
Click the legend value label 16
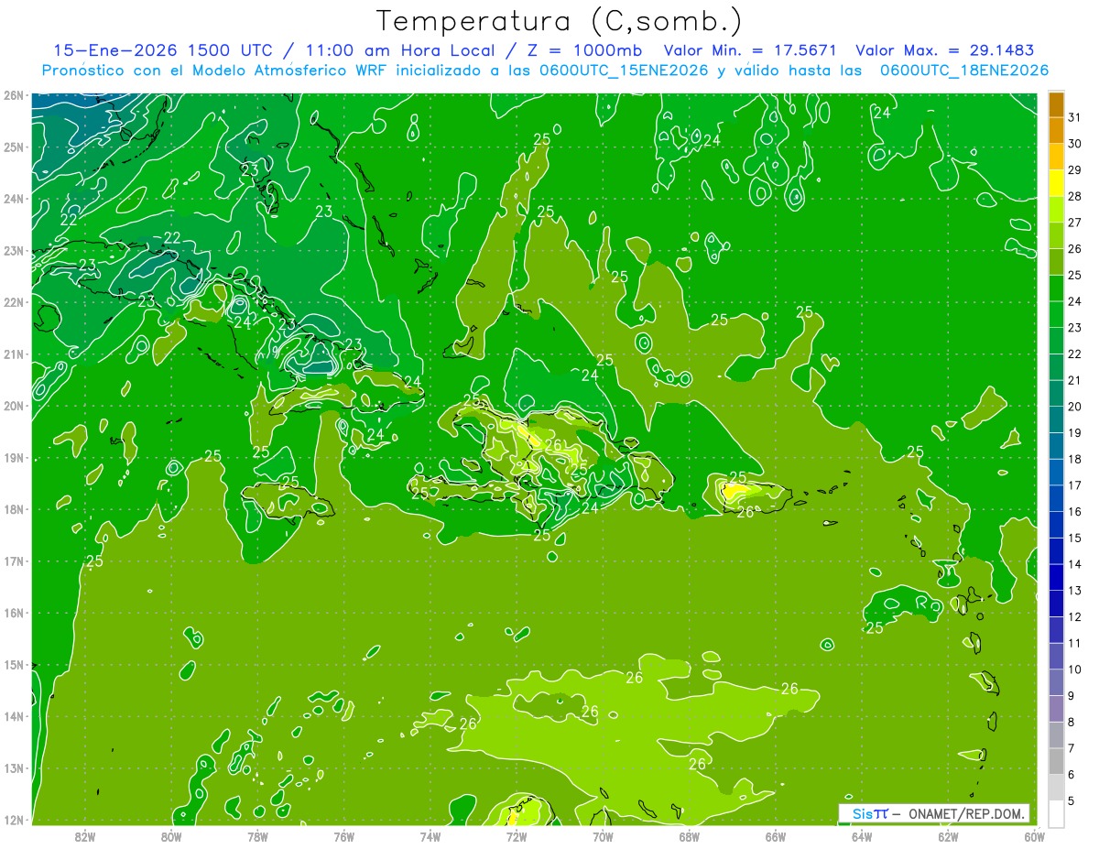[x=1074, y=511]
